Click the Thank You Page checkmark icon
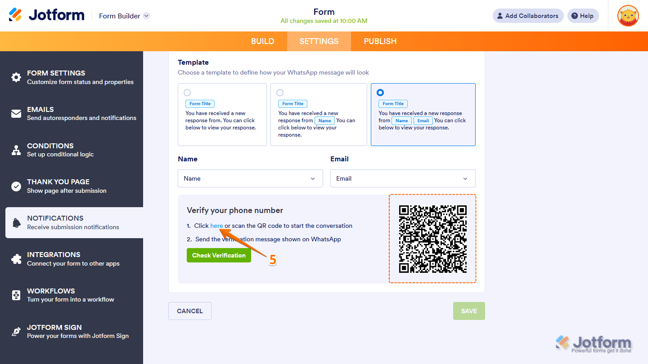The width and height of the screenshot is (648, 364). pyautogui.click(x=16, y=186)
